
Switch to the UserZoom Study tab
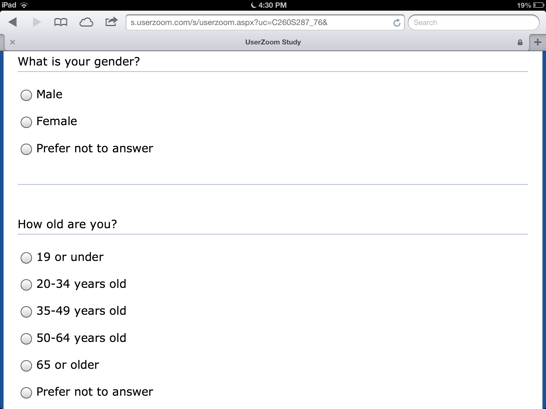(x=273, y=42)
